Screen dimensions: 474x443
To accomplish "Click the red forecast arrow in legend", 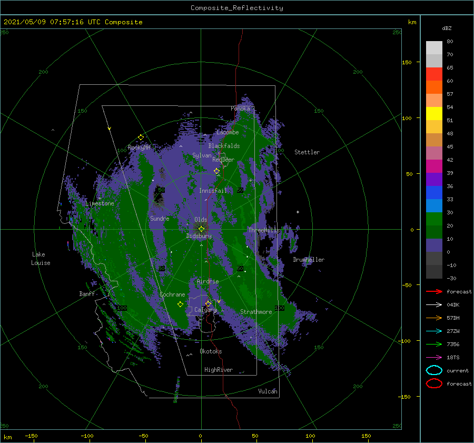I will click(434, 291).
